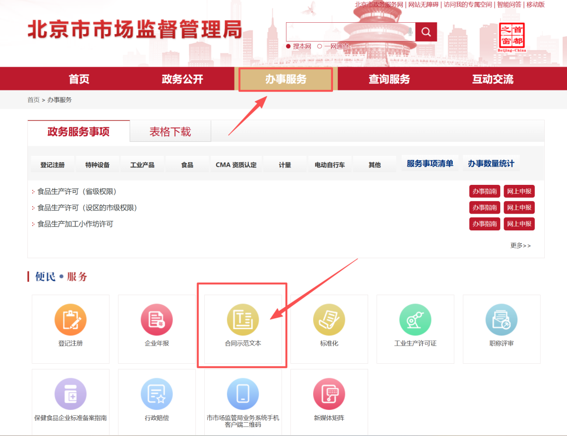Select the 搜本网 radio option
The height and width of the screenshot is (436, 567).
pyautogui.click(x=288, y=46)
